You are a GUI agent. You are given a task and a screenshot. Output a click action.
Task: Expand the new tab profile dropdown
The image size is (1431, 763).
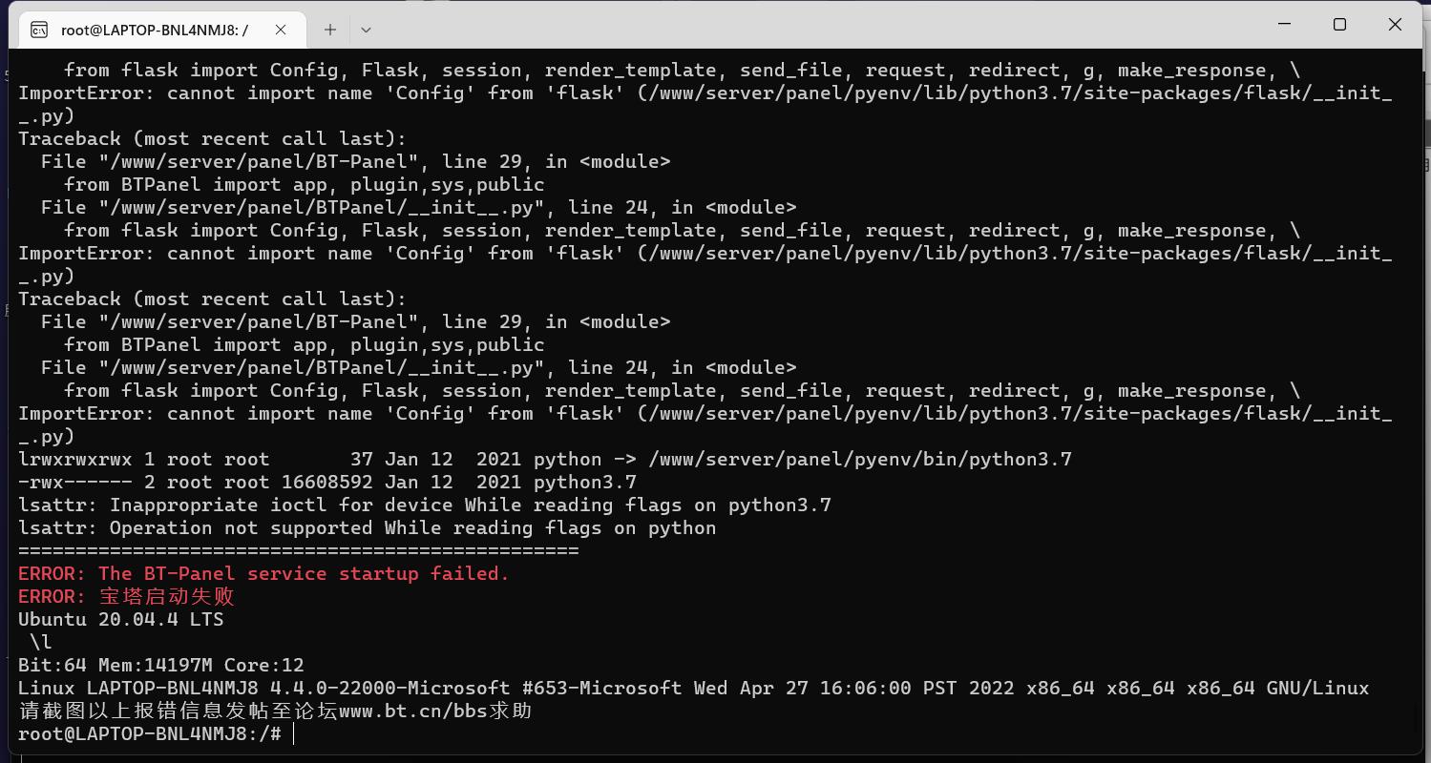[x=366, y=30]
